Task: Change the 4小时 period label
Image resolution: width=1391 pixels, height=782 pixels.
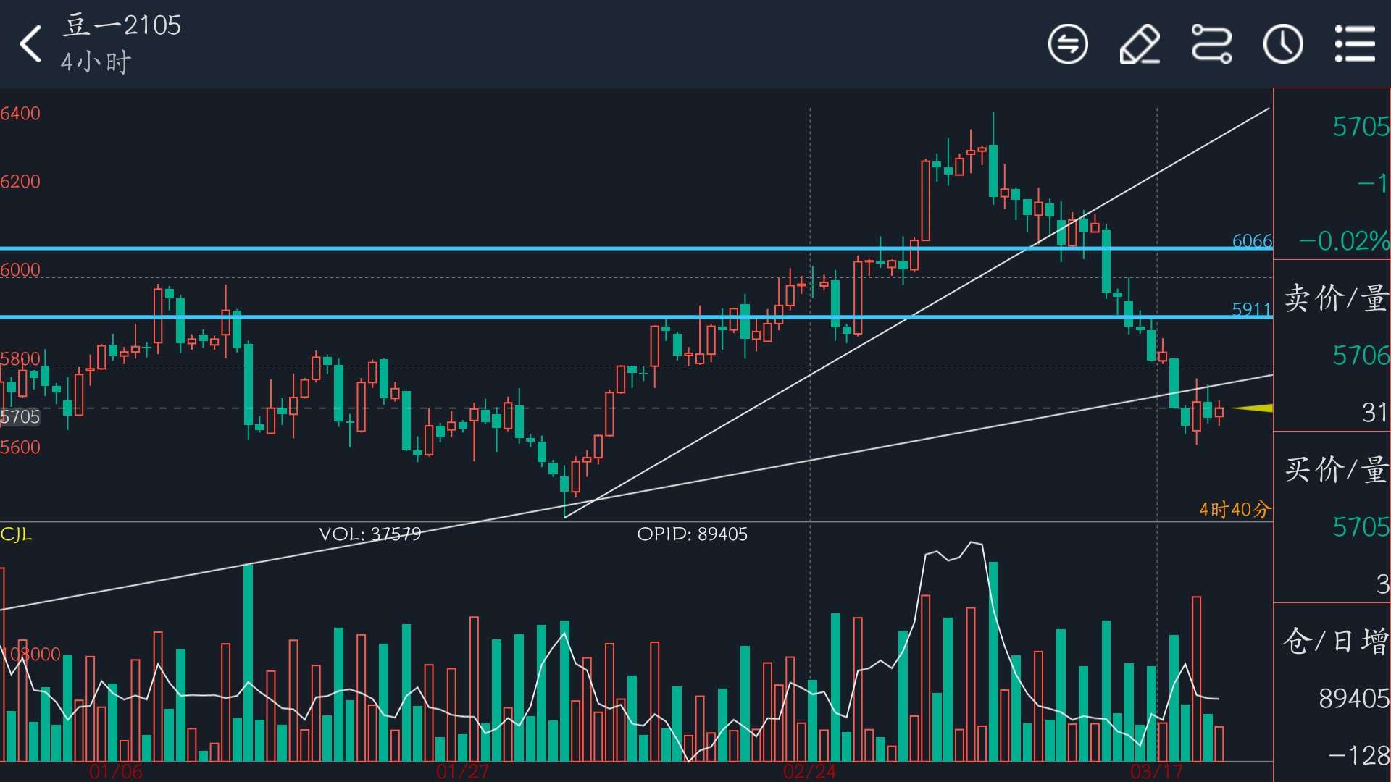Action: click(96, 62)
